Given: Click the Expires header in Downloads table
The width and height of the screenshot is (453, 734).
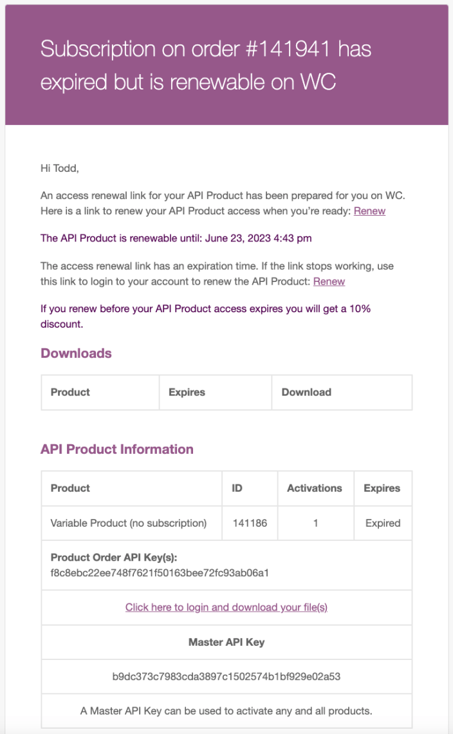Looking at the screenshot, I should click(216, 392).
